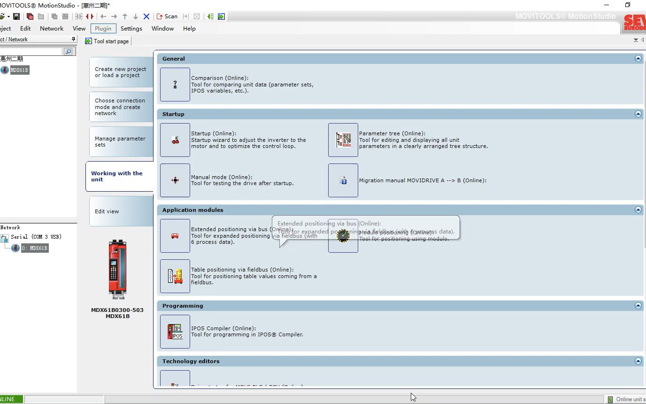
Task: Select MDX61B in the project tree
Action: tap(20, 70)
